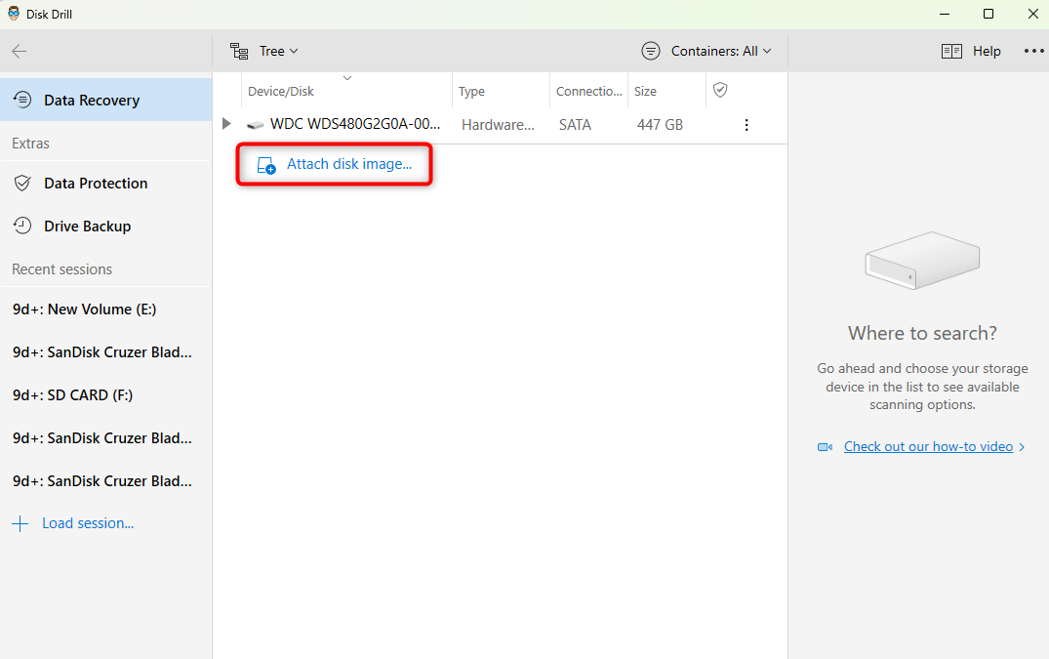
Task: Expand the WDC WDS480G2G0A disk row
Action: click(x=226, y=124)
